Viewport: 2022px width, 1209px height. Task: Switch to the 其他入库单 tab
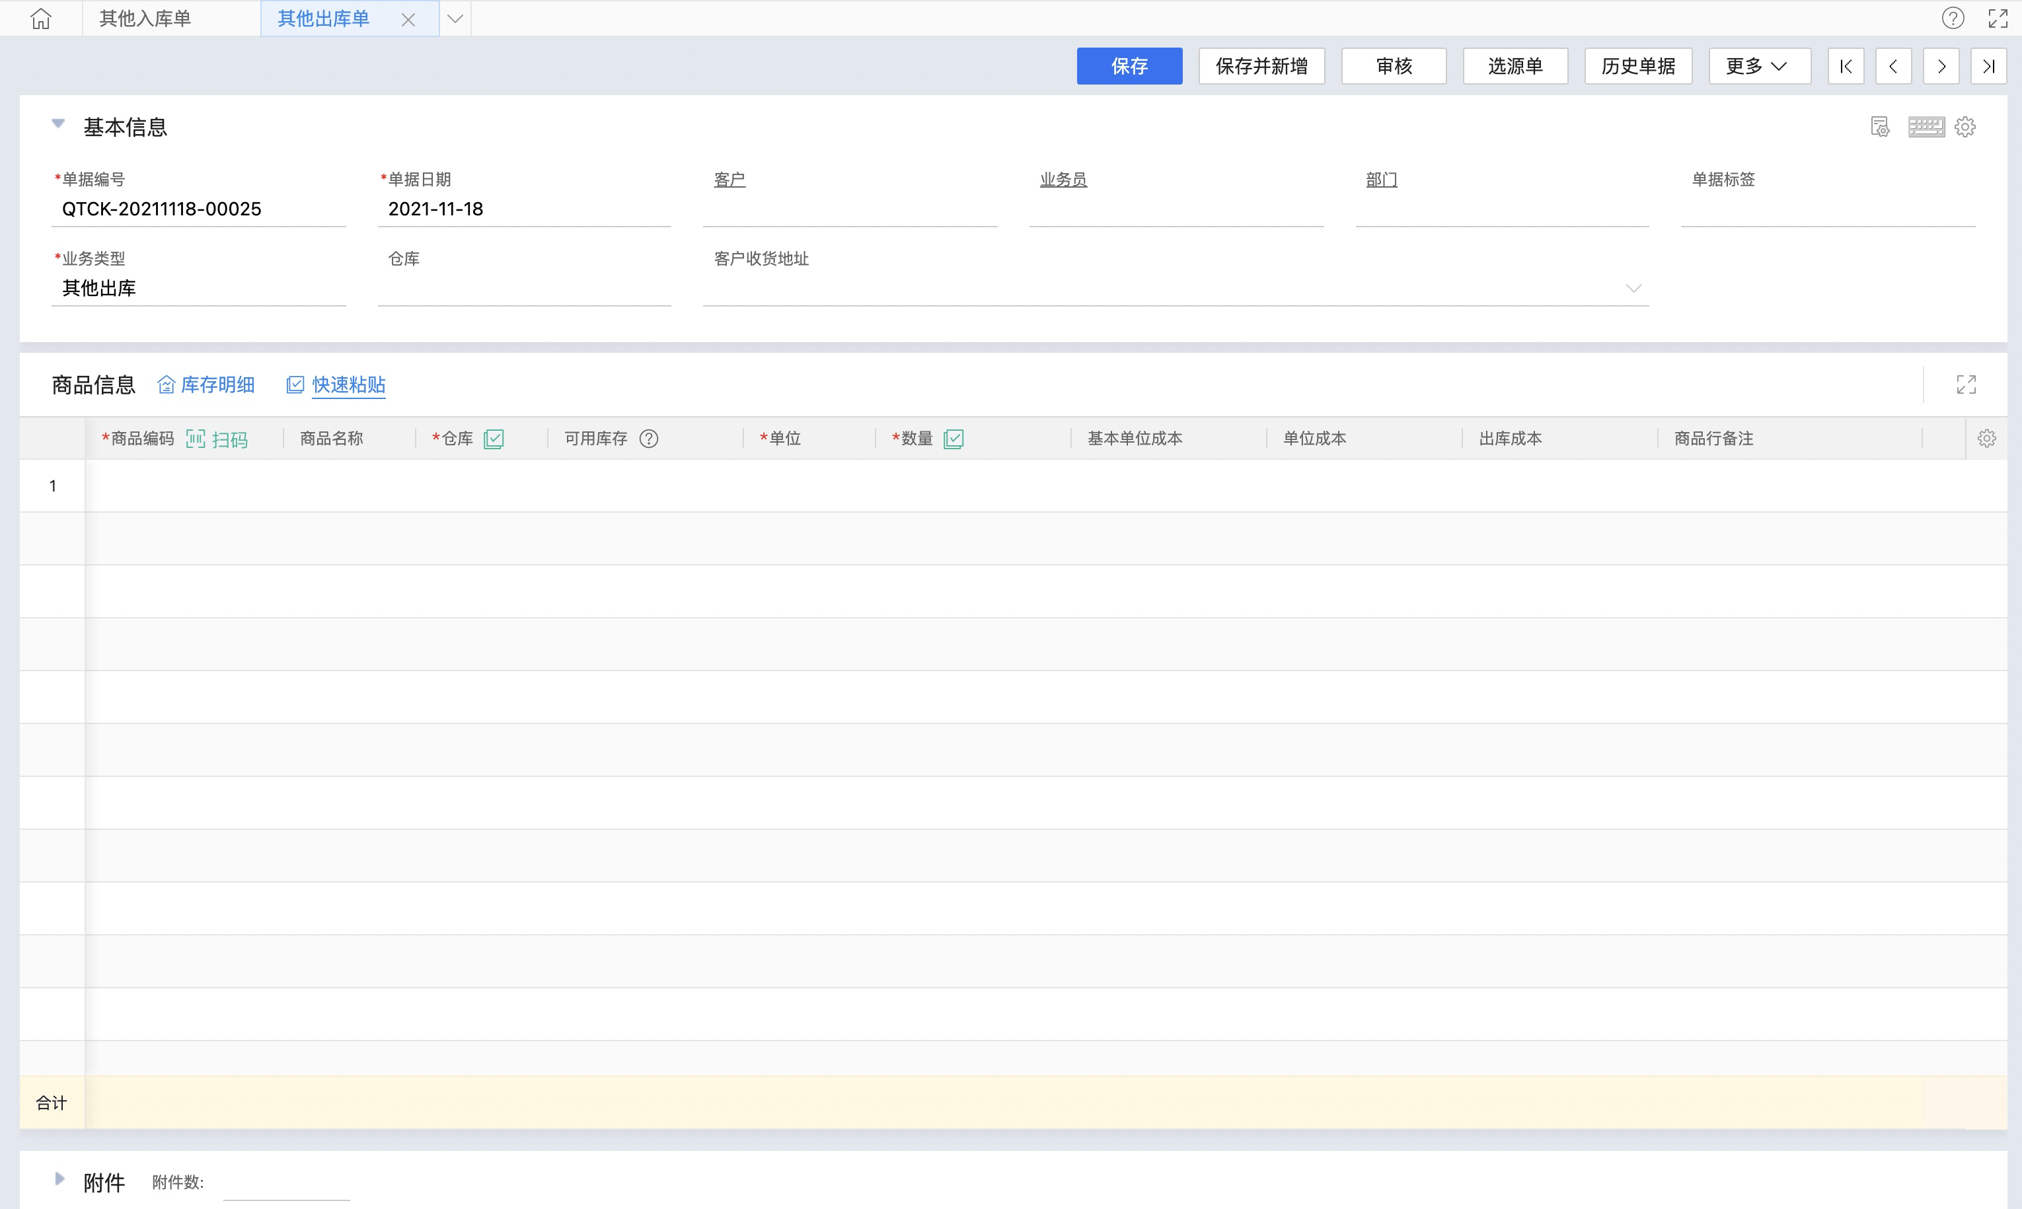click(x=145, y=18)
